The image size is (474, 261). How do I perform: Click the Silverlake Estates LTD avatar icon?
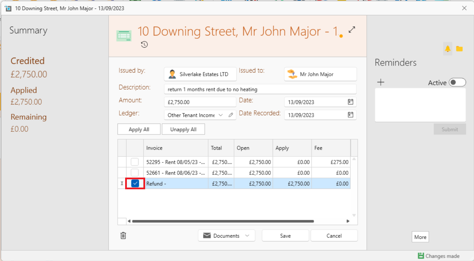pyautogui.click(x=172, y=74)
